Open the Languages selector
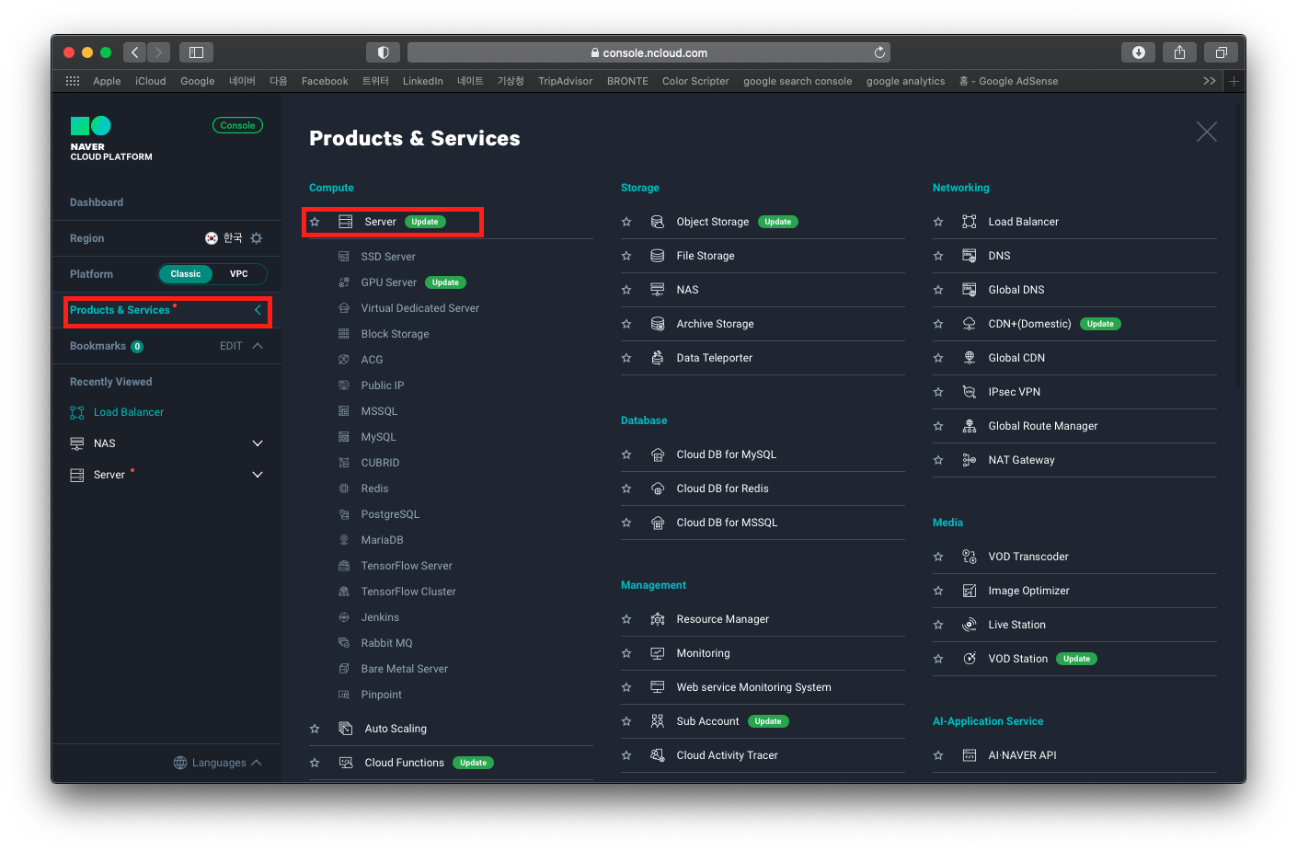Viewport: 1297px width, 851px height. 218,763
